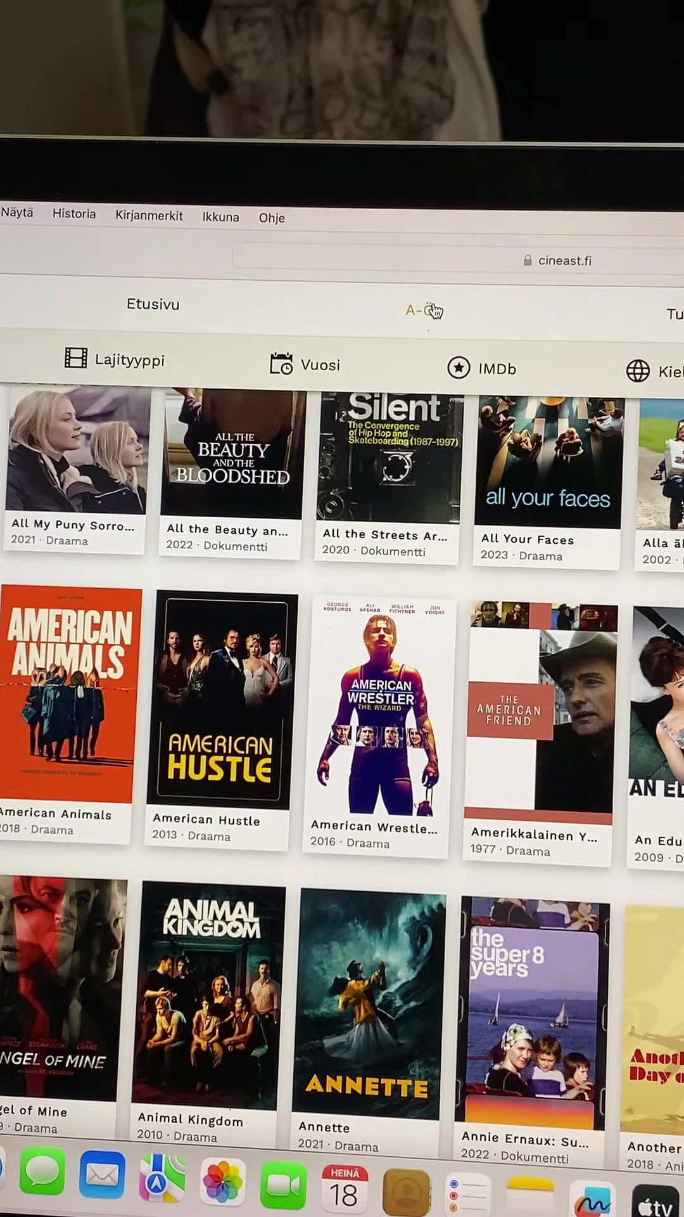Click the calendar clock Vuosi icon

281,363
